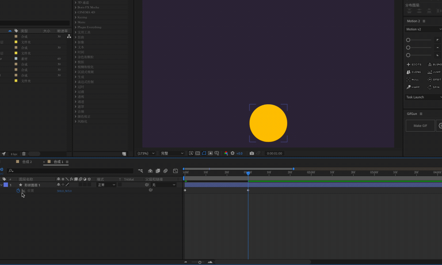Click the current time 0:00:01:00 display

274,154
